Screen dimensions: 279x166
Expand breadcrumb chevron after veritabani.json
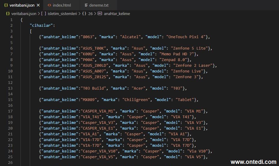[38, 14]
